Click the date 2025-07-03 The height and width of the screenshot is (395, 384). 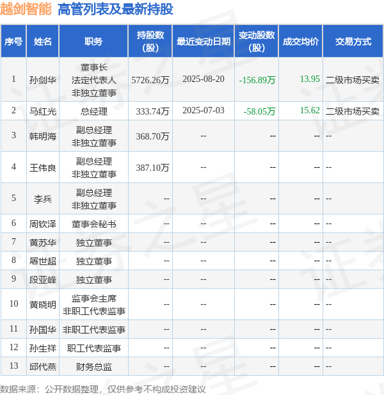point(204,110)
